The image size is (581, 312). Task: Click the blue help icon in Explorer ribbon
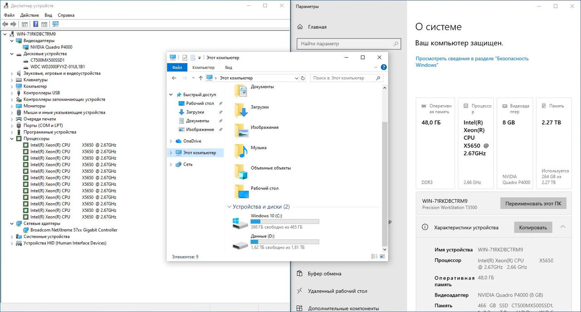tap(384, 67)
